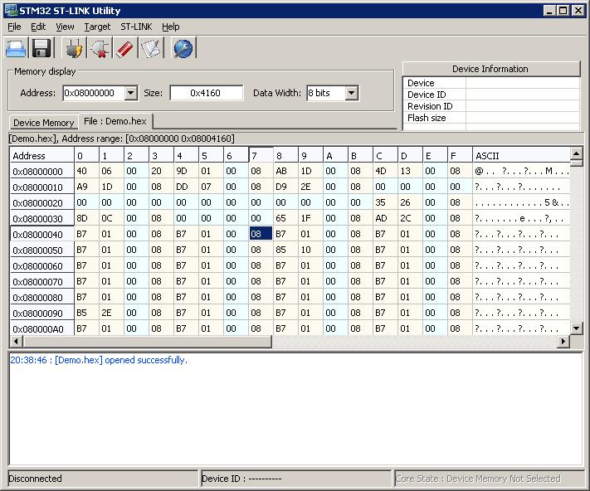
Task: Maximize the STM32 ST-LINK Utility window
Action: click(563, 11)
